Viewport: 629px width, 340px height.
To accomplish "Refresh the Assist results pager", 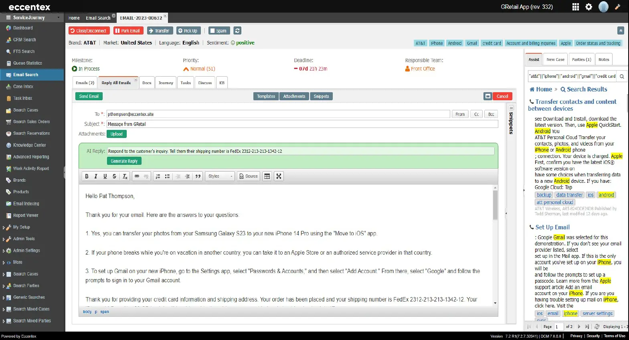I will click(x=597, y=327).
